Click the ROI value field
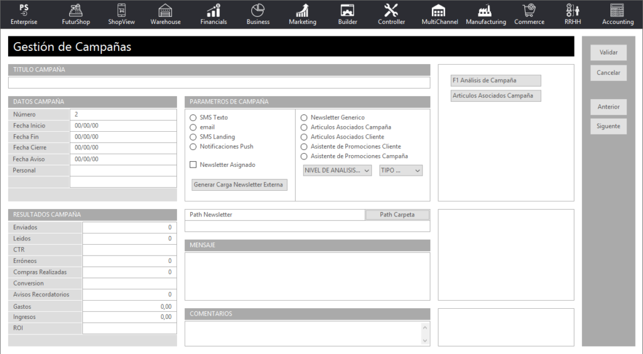 pyautogui.click(x=129, y=328)
